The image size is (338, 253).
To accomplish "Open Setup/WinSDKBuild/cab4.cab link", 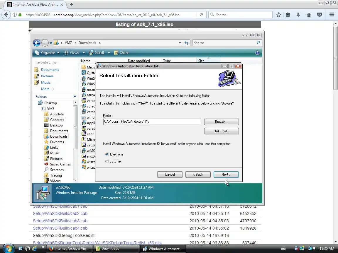I will 60,228.
